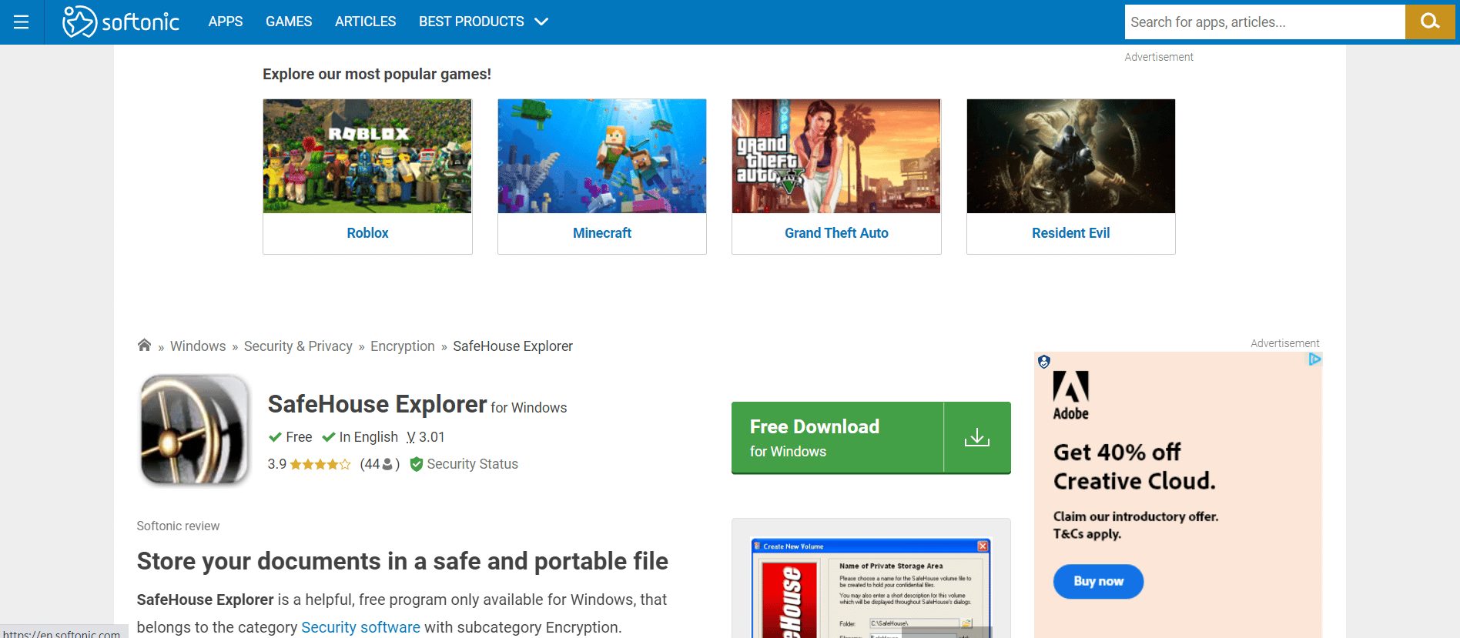Open the Grand Theft Auto thumbnail
This screenshot has width=1460, height=638.
pos(836,156)
